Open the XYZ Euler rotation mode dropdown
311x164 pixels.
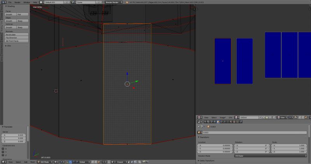(x=271, y=156)
